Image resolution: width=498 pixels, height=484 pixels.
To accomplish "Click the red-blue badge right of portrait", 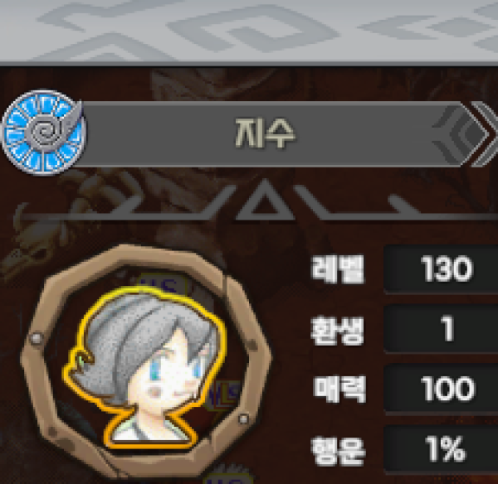I will tap(225, 395).
